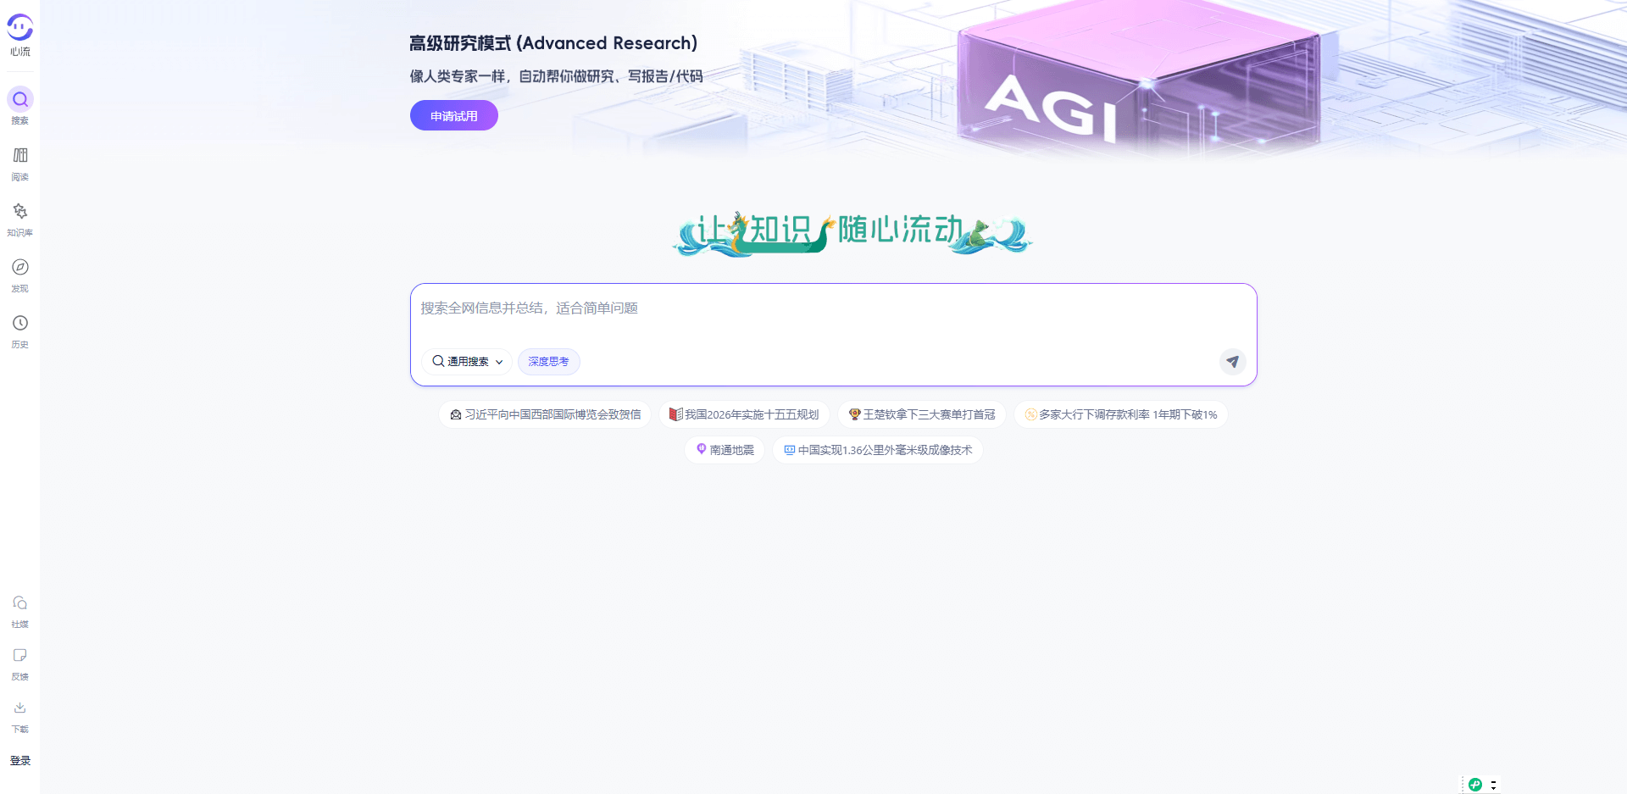Click the 申请试用 trial button

pos(453,115)
